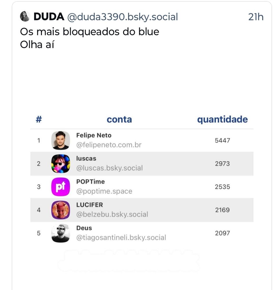Viewport: 279px width, 290px height.
Task: Click post text 'Os mais bloqueados do blue'
Action: click(x=90, y=32)
